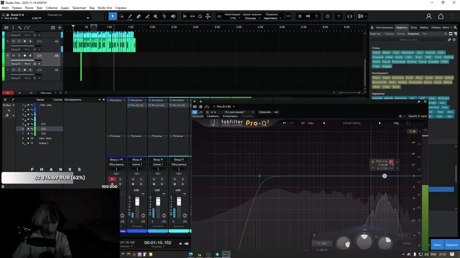Click Pro-Q 3 Help button

click(396, 123)
